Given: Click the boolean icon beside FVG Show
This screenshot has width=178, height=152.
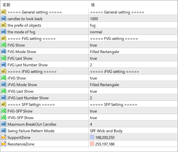Looking at the screenshot, I should click(x=3, y=45).
